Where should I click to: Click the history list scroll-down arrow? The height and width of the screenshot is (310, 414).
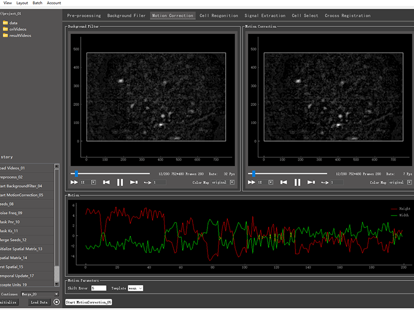point(56,284)
